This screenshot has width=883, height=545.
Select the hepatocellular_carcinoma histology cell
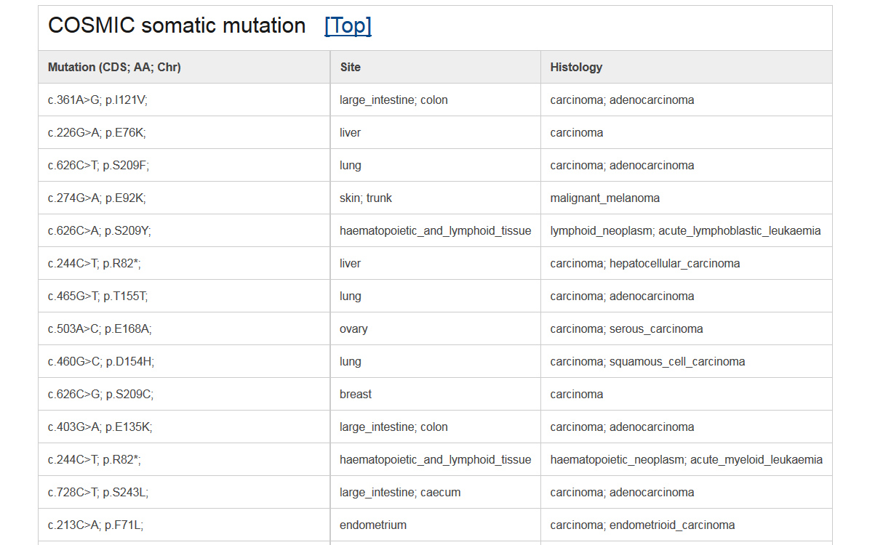pos(645,263)
